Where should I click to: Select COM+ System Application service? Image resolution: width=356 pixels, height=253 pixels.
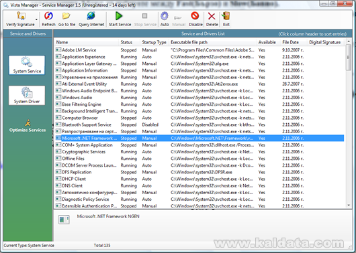199,145
